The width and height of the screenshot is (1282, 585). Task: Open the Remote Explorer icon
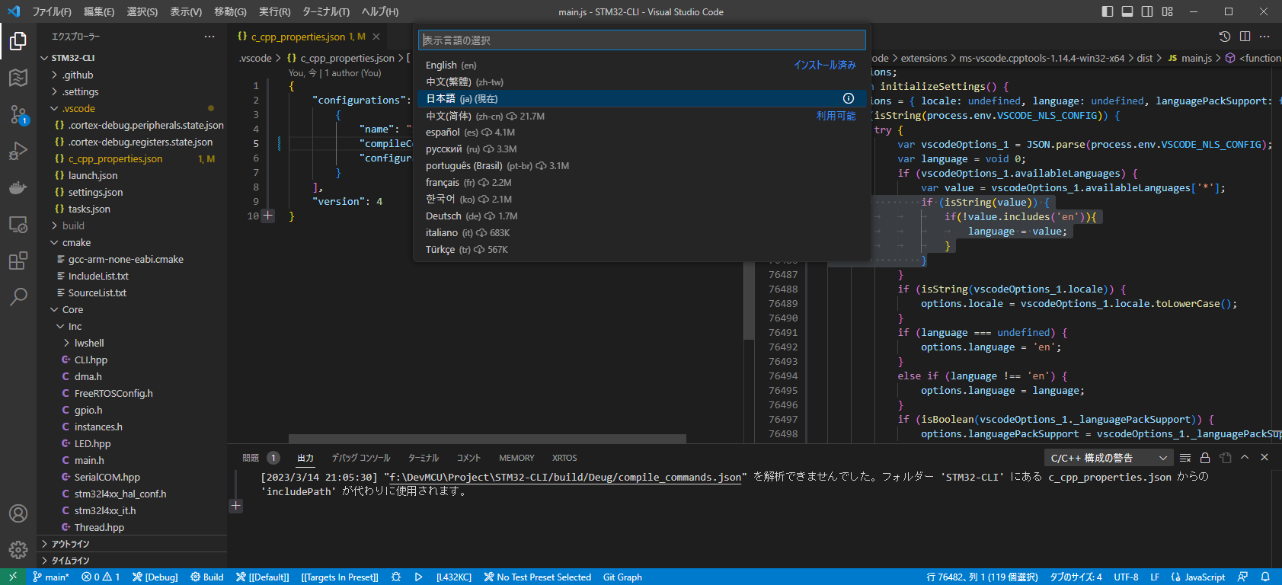pyautogui.click(x=18, y=224)
